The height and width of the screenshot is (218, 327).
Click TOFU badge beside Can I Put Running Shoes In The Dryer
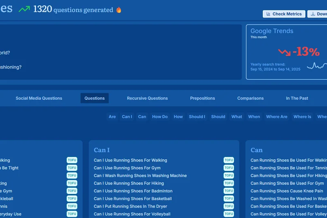pos(229,207)
